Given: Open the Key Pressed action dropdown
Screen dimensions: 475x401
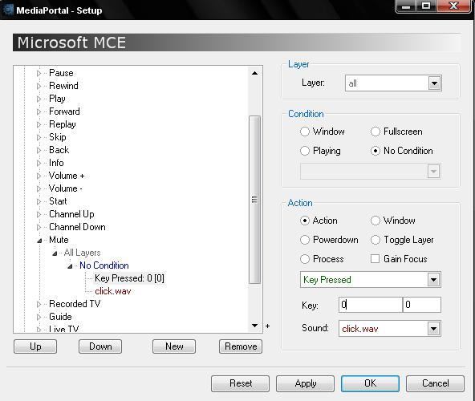Looking at the screenshot, I should tap(433, 280).
